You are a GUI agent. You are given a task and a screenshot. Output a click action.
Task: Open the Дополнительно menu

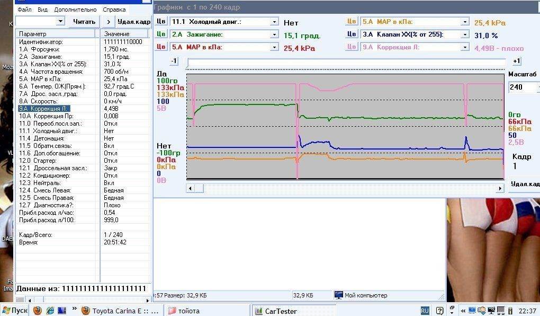coord(75,10)
